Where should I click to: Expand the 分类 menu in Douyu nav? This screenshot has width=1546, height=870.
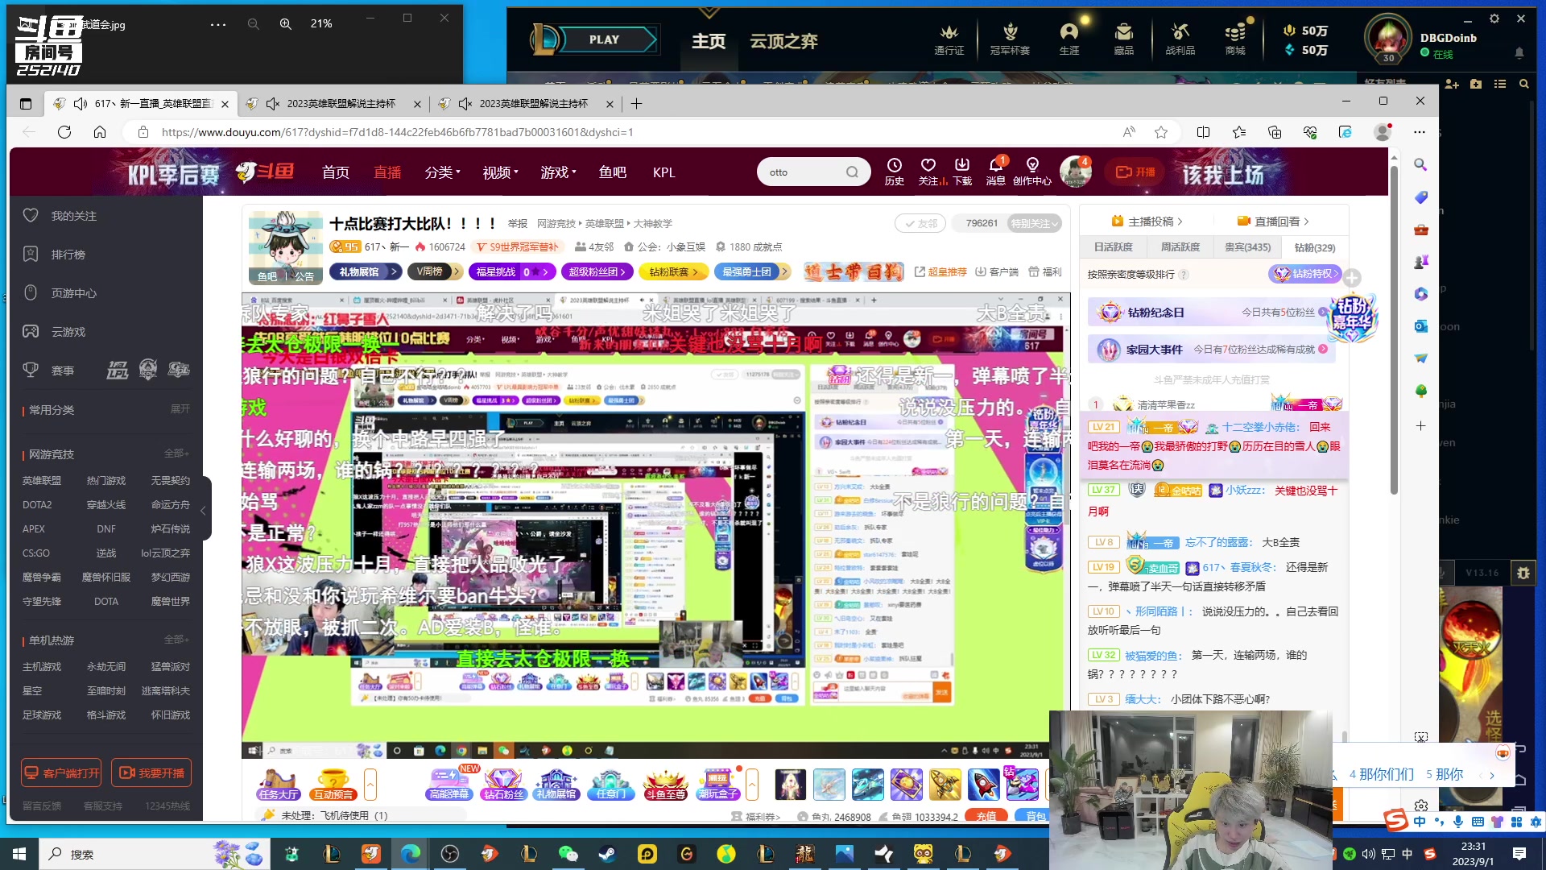pos(442,172)
